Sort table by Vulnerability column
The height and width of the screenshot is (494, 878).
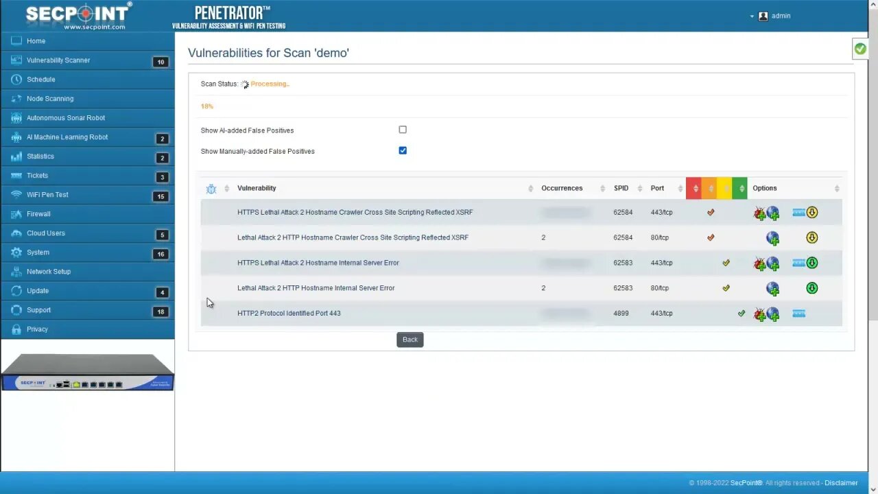(x=257, y=188)
